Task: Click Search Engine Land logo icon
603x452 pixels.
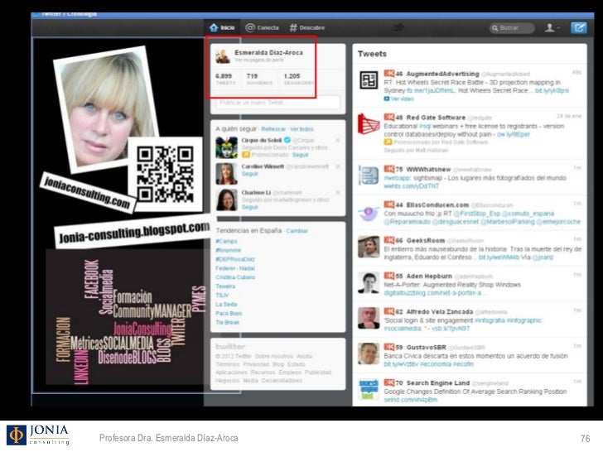Action: point(369,389)
